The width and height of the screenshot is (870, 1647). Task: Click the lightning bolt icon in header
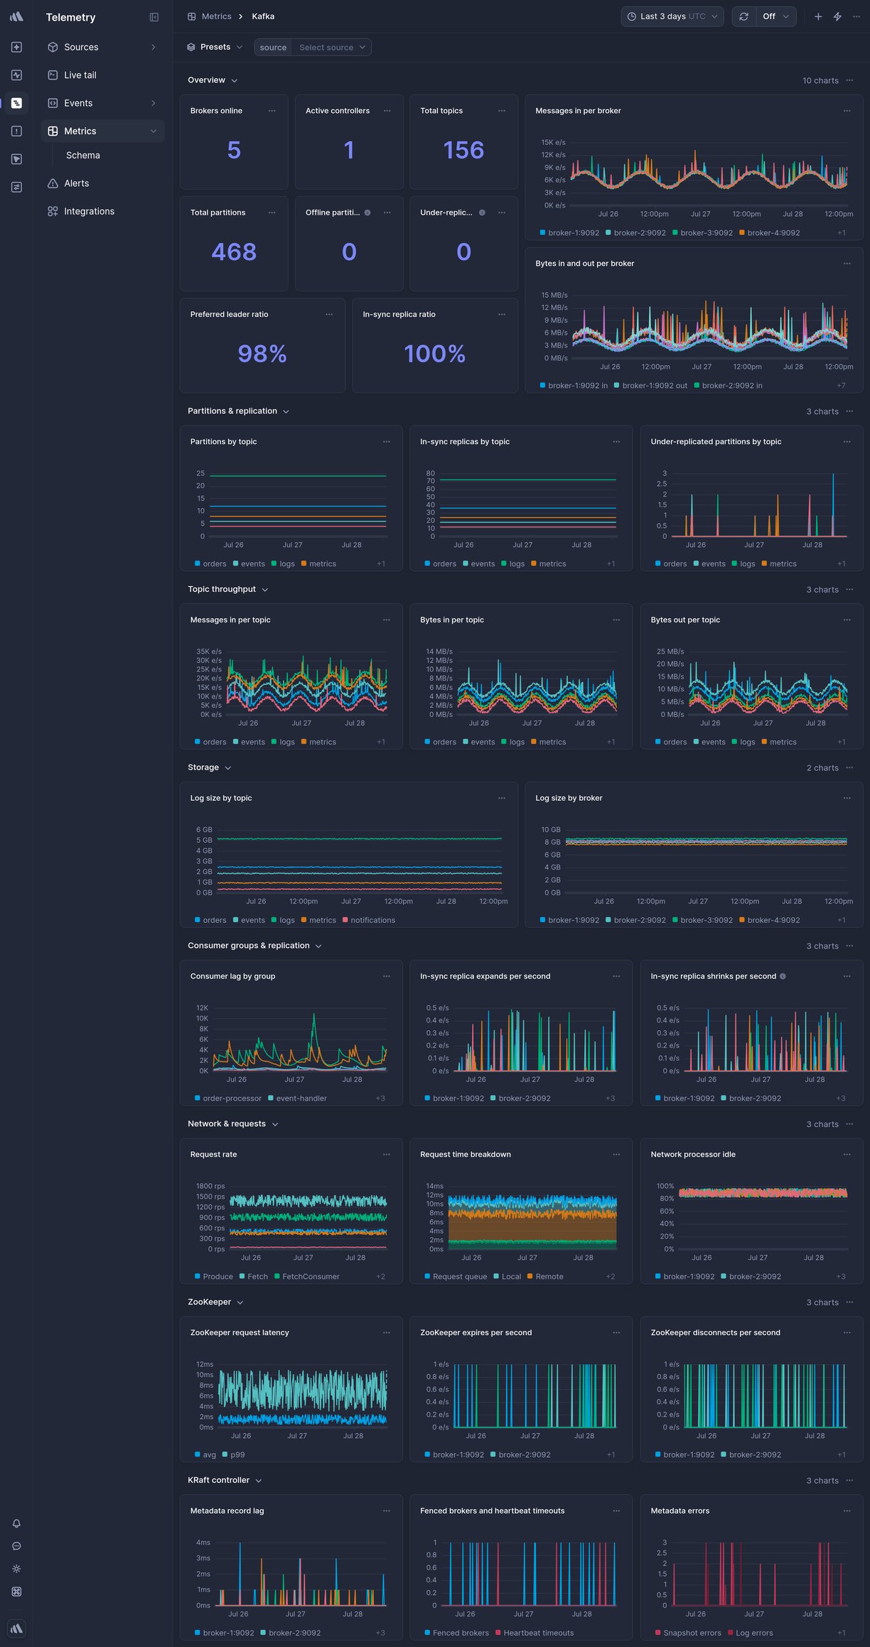tap(837, 16)
